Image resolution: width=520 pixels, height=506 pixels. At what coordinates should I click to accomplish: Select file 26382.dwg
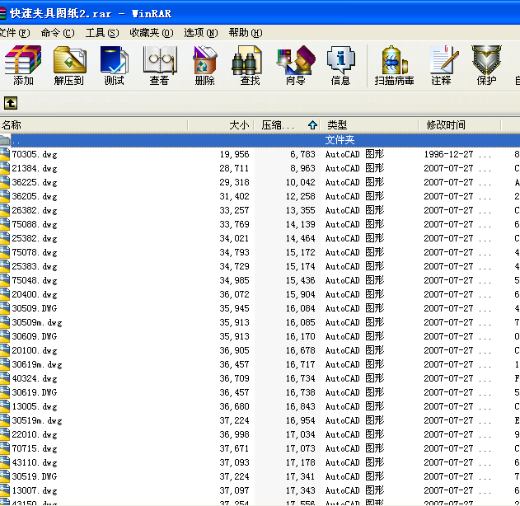pos(35,210)
